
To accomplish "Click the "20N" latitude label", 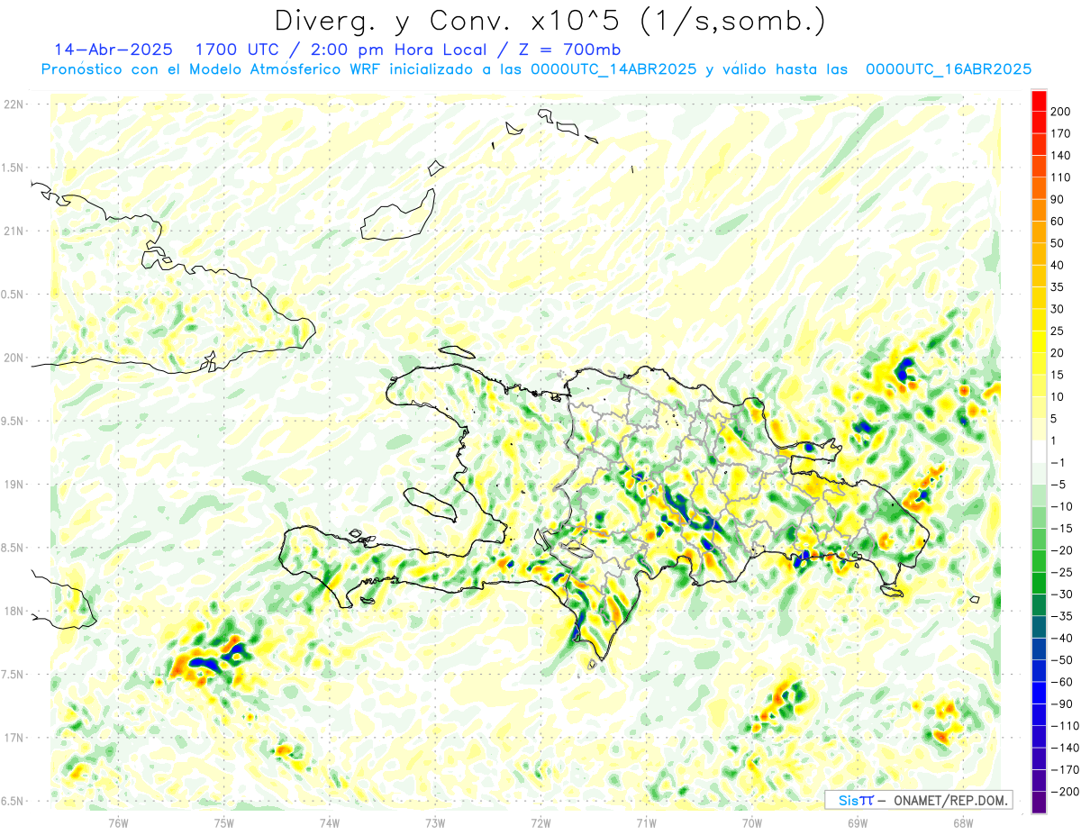I will click(x=14, y=358).
